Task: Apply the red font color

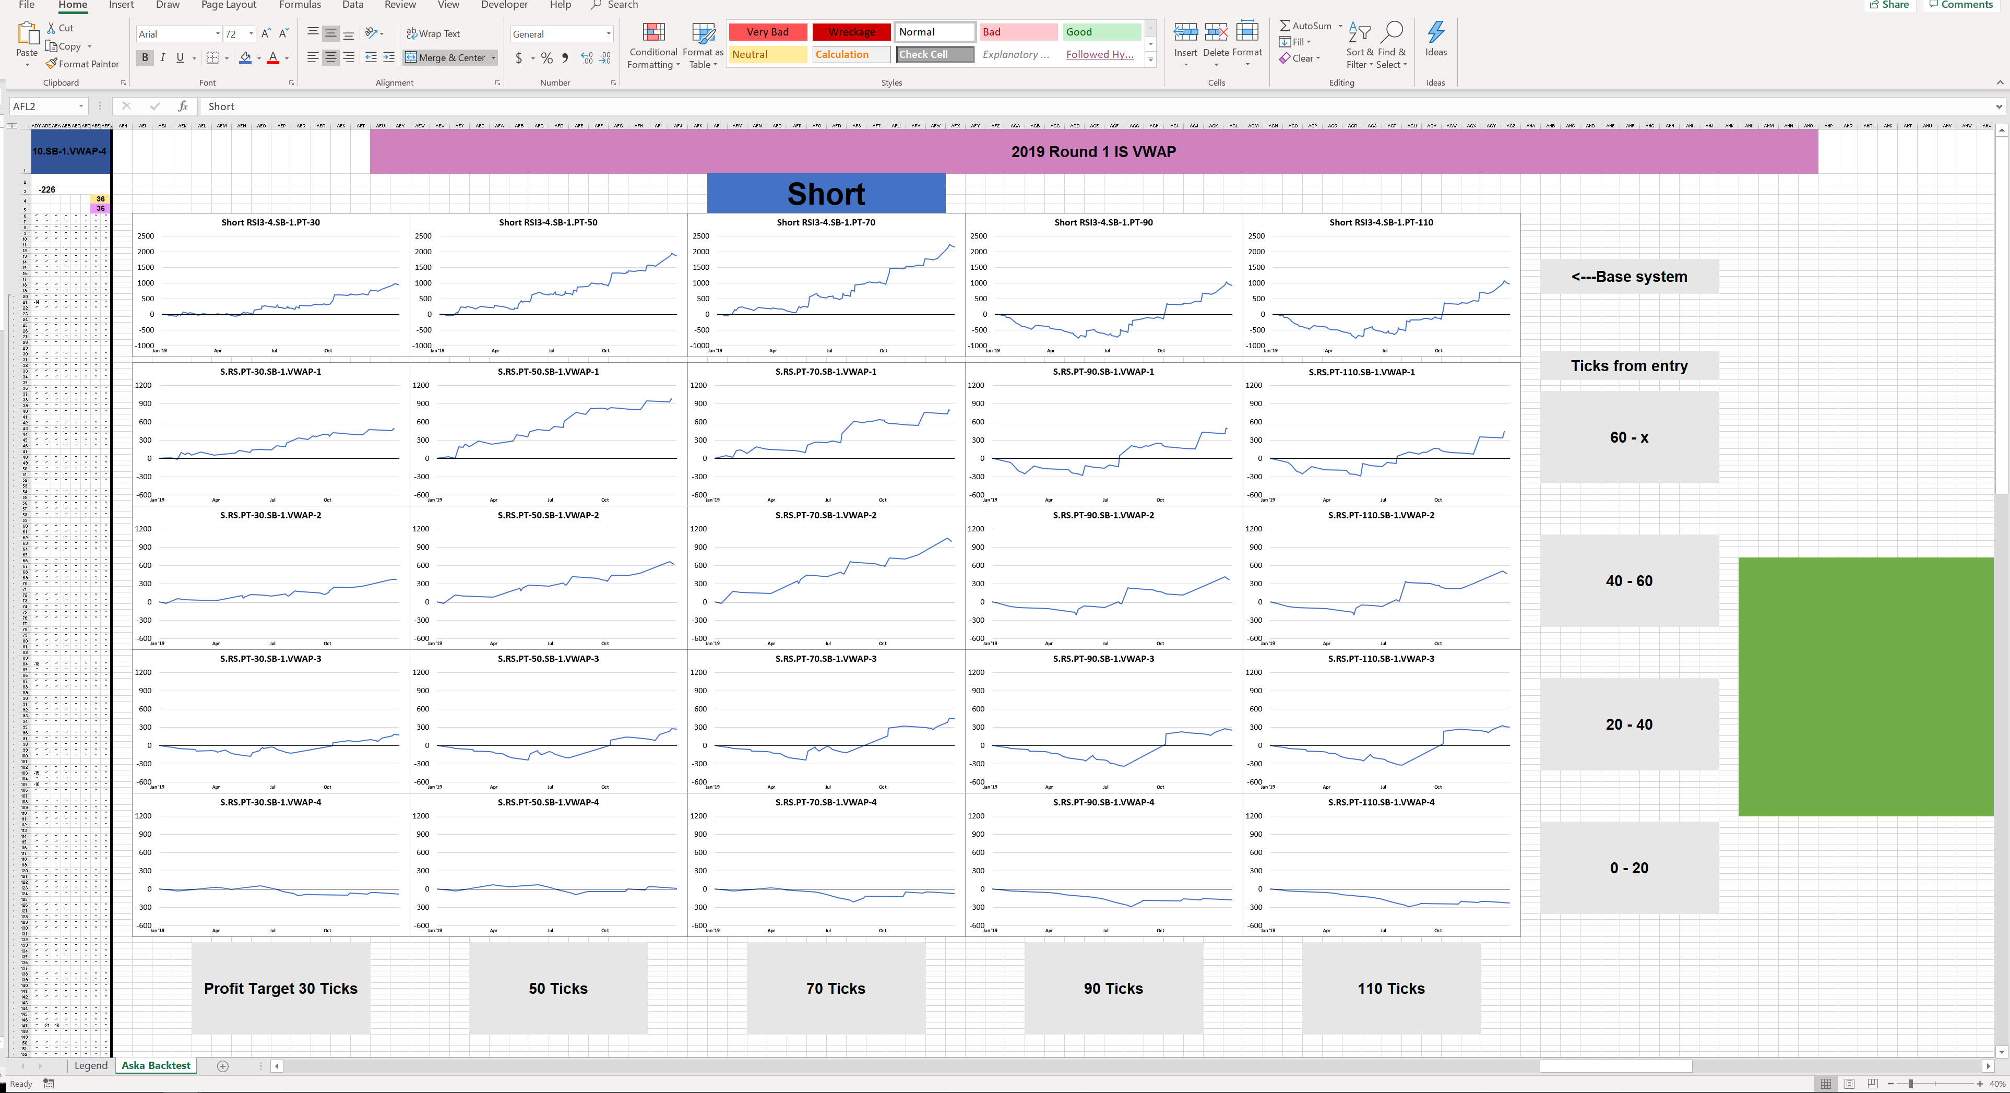Action: (x=273, y=58)
